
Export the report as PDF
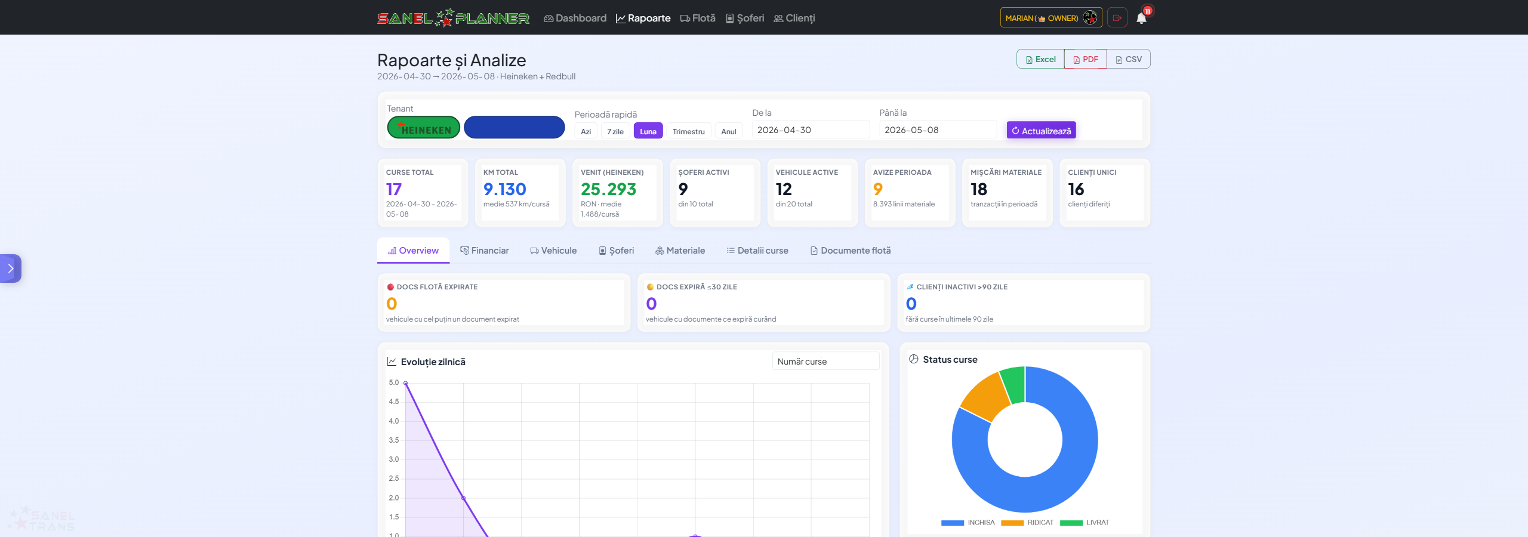[x=1086, y=59]
